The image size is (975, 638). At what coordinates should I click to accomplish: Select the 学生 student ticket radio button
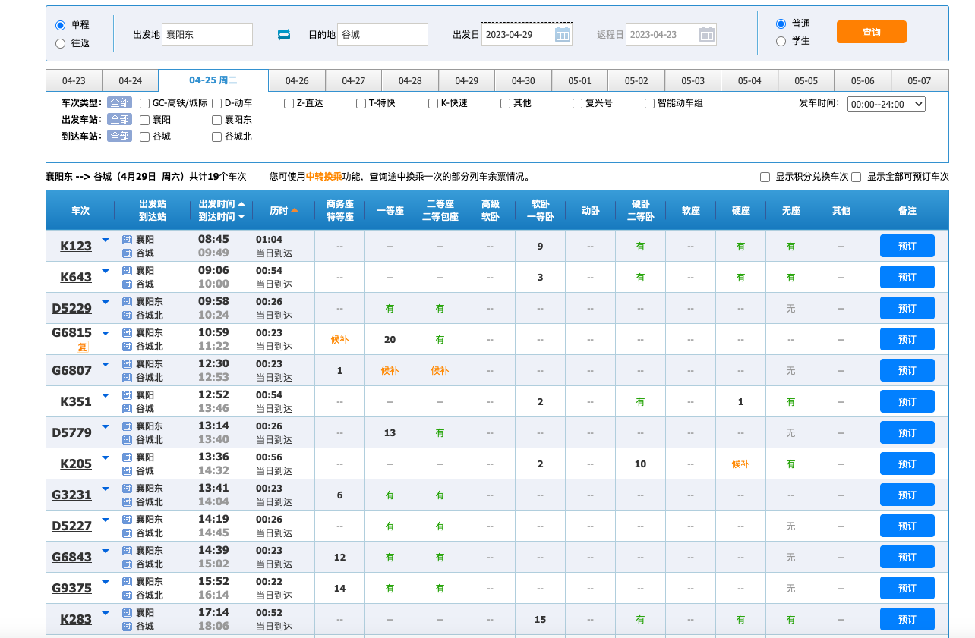(781, 41)
